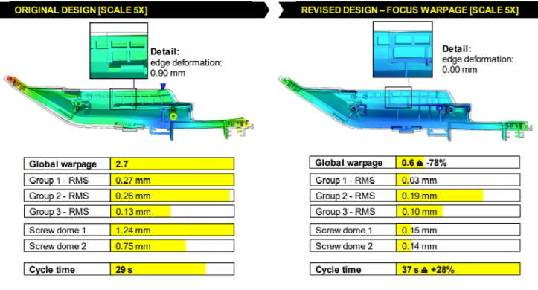Click the blue cone marker on the original part
Screen dimensions: 538x290
point(163,86)
